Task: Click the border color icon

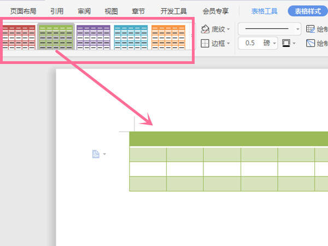Action: coord(286,43)
